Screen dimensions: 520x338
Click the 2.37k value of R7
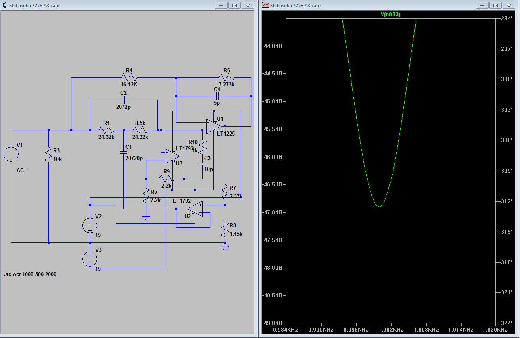pos(236,197)
